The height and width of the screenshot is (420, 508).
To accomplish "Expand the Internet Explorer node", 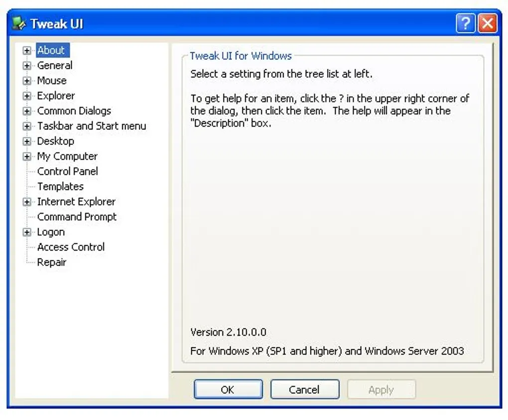I will pyautogui.click(x=27, y=202).
